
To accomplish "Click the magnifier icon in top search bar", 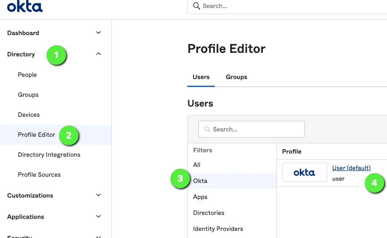I will pos(197,6).
